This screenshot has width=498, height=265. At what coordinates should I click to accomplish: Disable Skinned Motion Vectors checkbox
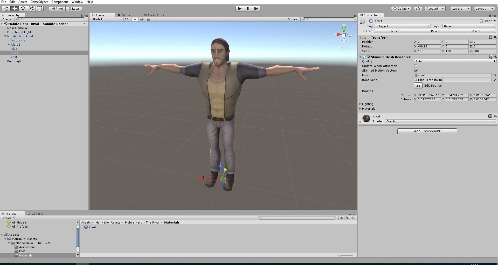pyautogui.click(x=416, y=71)
